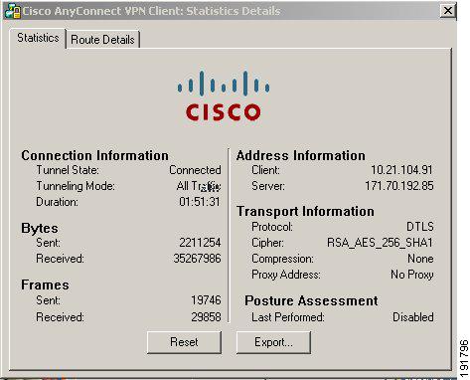The width and height of the screenshot is (470, 380).
Task: Click the compression value None
Action: (x=420, y=259)
